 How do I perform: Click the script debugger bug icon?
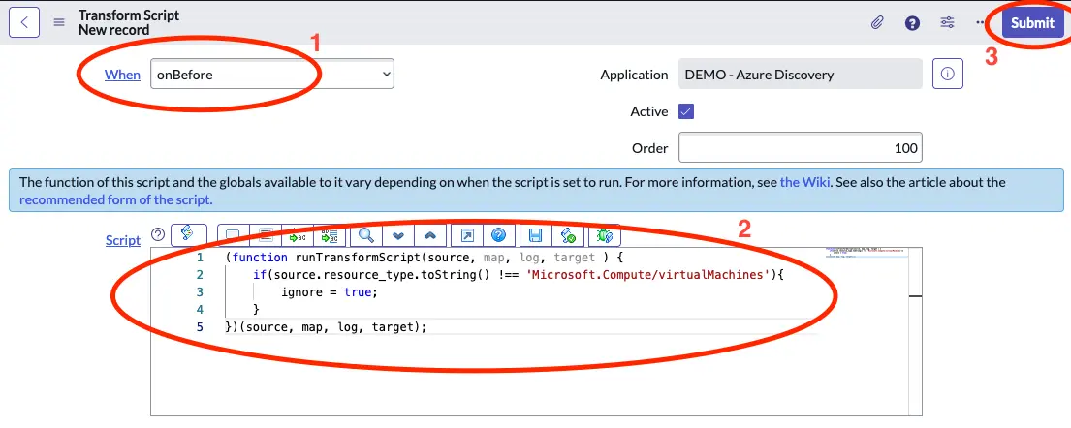(x=606, y=235)
